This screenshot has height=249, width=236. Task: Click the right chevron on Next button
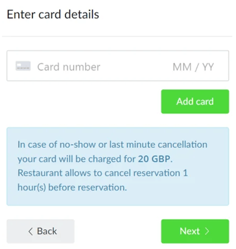pos(207,231)
